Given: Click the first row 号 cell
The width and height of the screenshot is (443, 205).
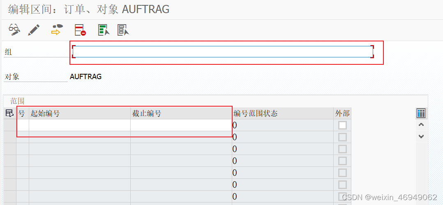Looking at the screenshot, I should tap(23, 125).
